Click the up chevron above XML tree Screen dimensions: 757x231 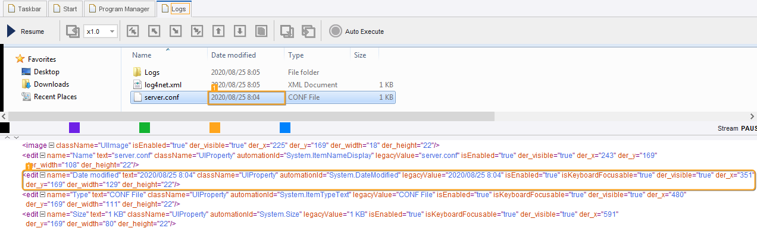coord(7,138)
